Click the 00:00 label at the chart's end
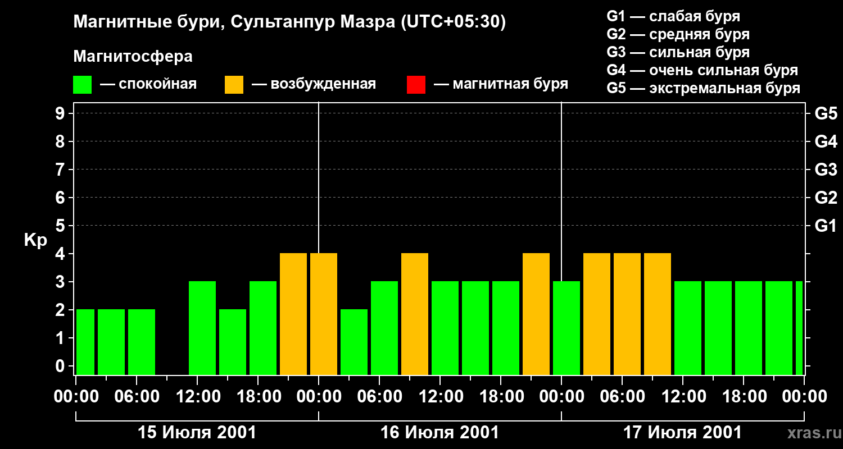The width and height of the screenshot is (843, 449). point(804,397)
